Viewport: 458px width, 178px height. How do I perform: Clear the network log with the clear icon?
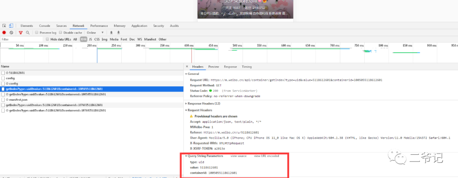[11, 32]
